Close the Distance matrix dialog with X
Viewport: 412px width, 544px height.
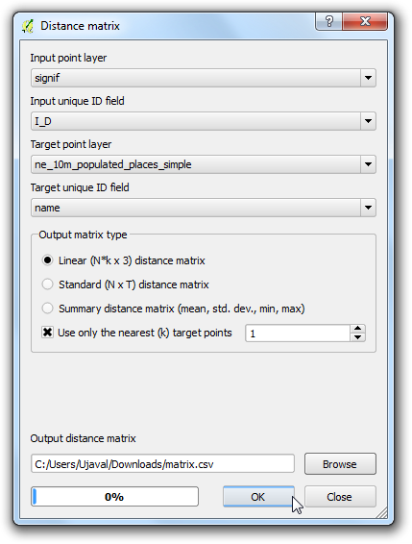[365, 21]
